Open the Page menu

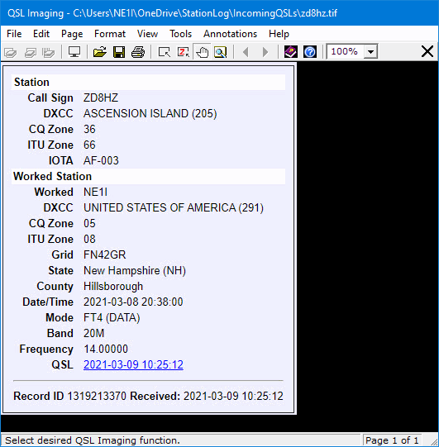click(72, 34)
